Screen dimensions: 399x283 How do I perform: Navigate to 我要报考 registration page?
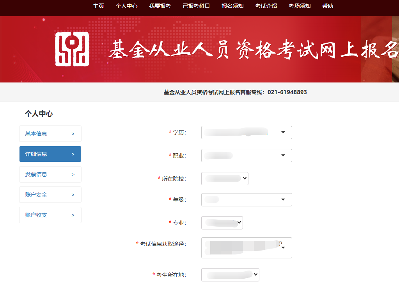tap(160, 6)
